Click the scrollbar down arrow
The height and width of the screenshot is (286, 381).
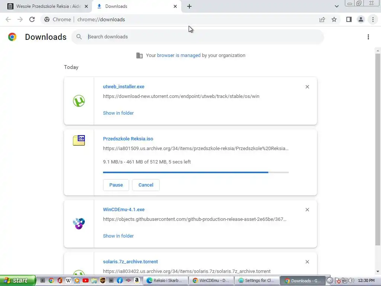tap(377, 271)
